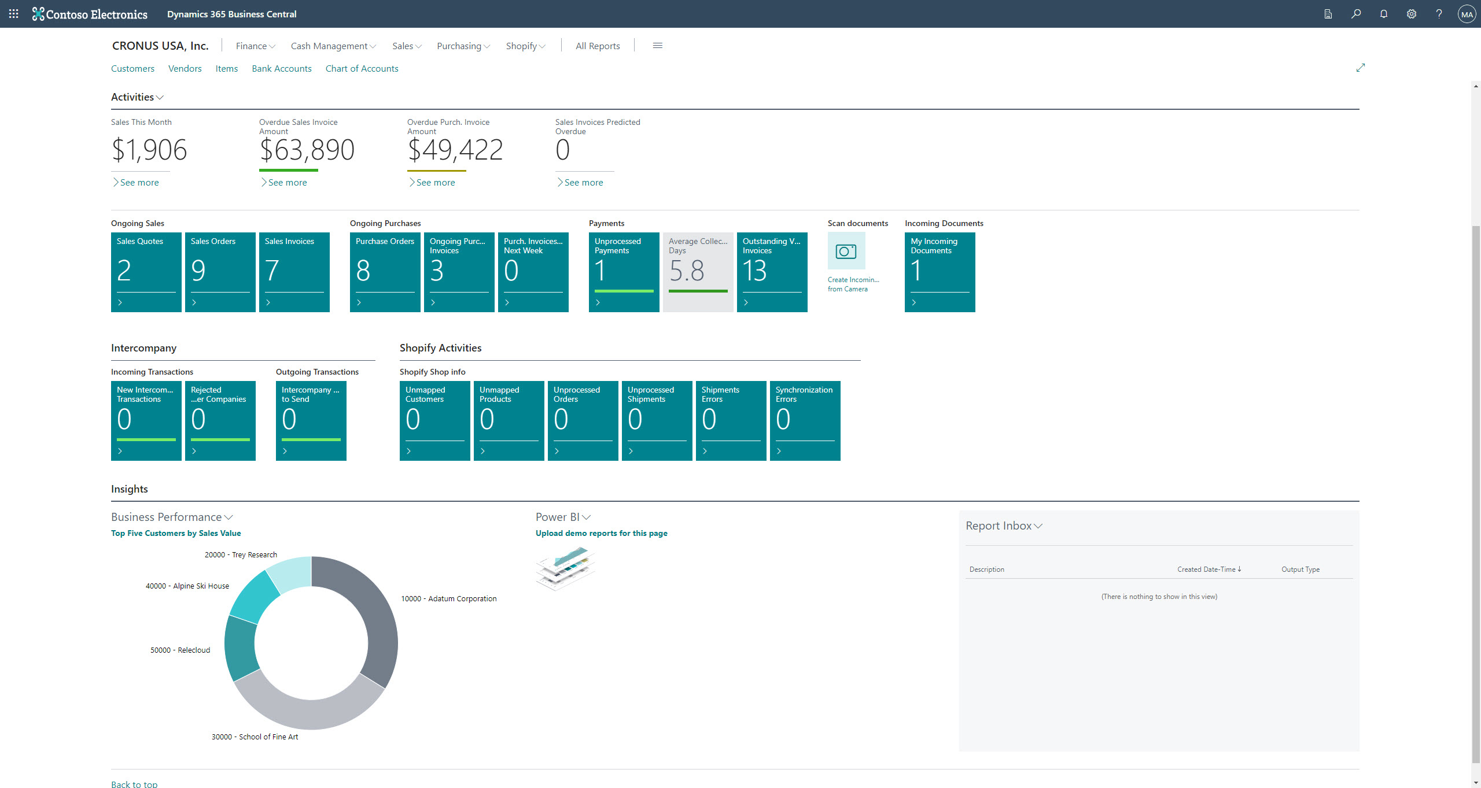Open the Unprocessed Orders tile
The image size is (1481, 788).
point(583,421)
